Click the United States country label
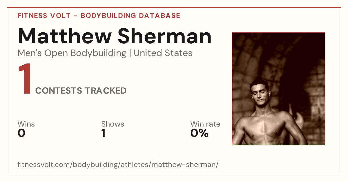This screenshot has height=182, width=348. (x=163, y=53)
